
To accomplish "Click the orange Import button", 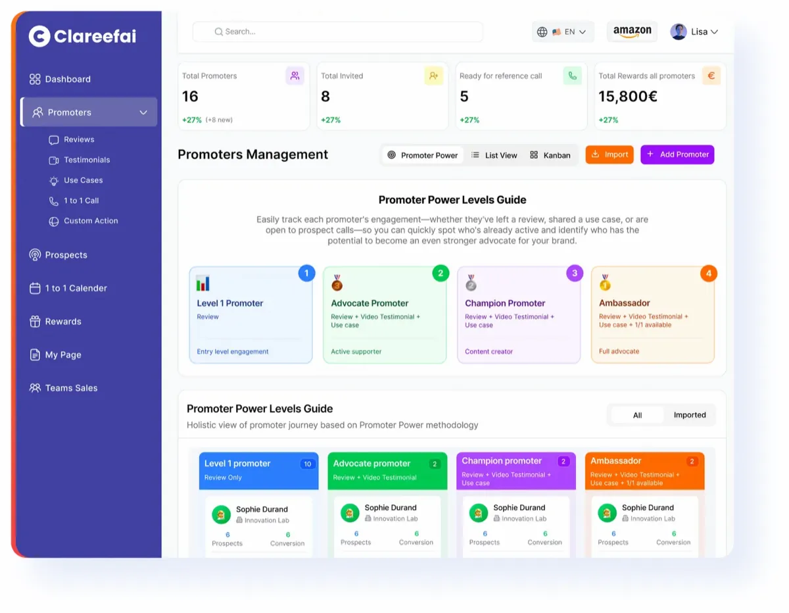I will click(610, 155).
